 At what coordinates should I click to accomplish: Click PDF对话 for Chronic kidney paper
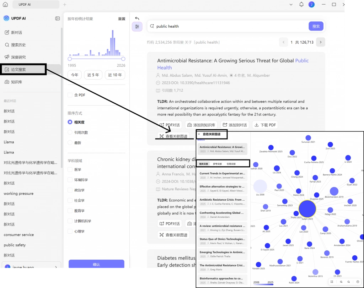[x=170, y=223]
